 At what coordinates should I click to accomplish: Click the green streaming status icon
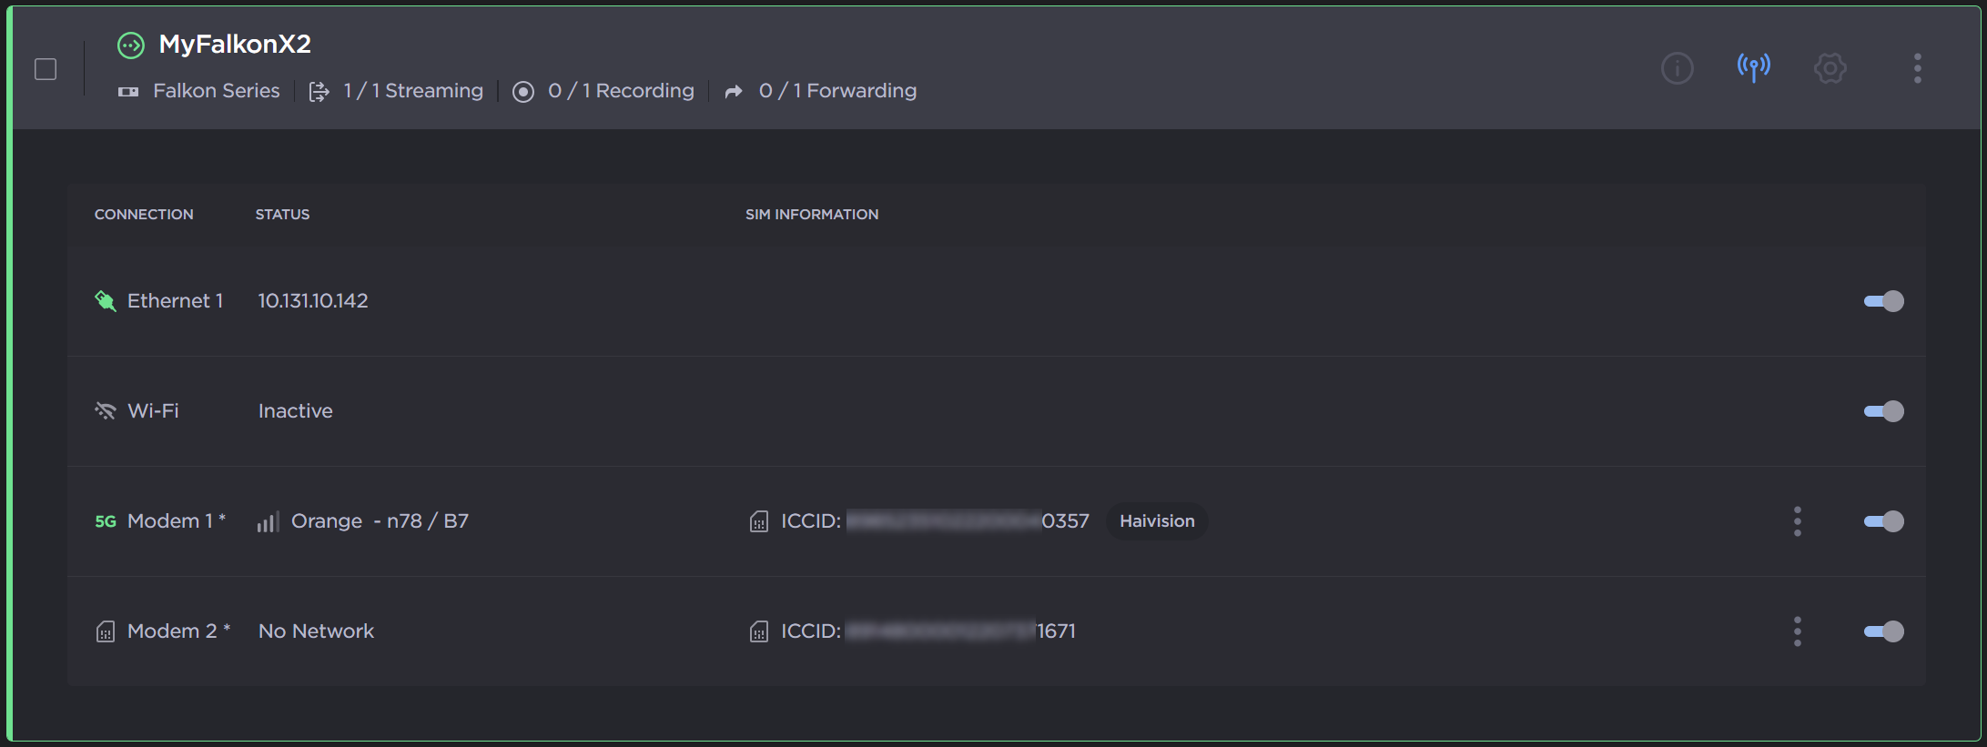click(x=131, y=45)
